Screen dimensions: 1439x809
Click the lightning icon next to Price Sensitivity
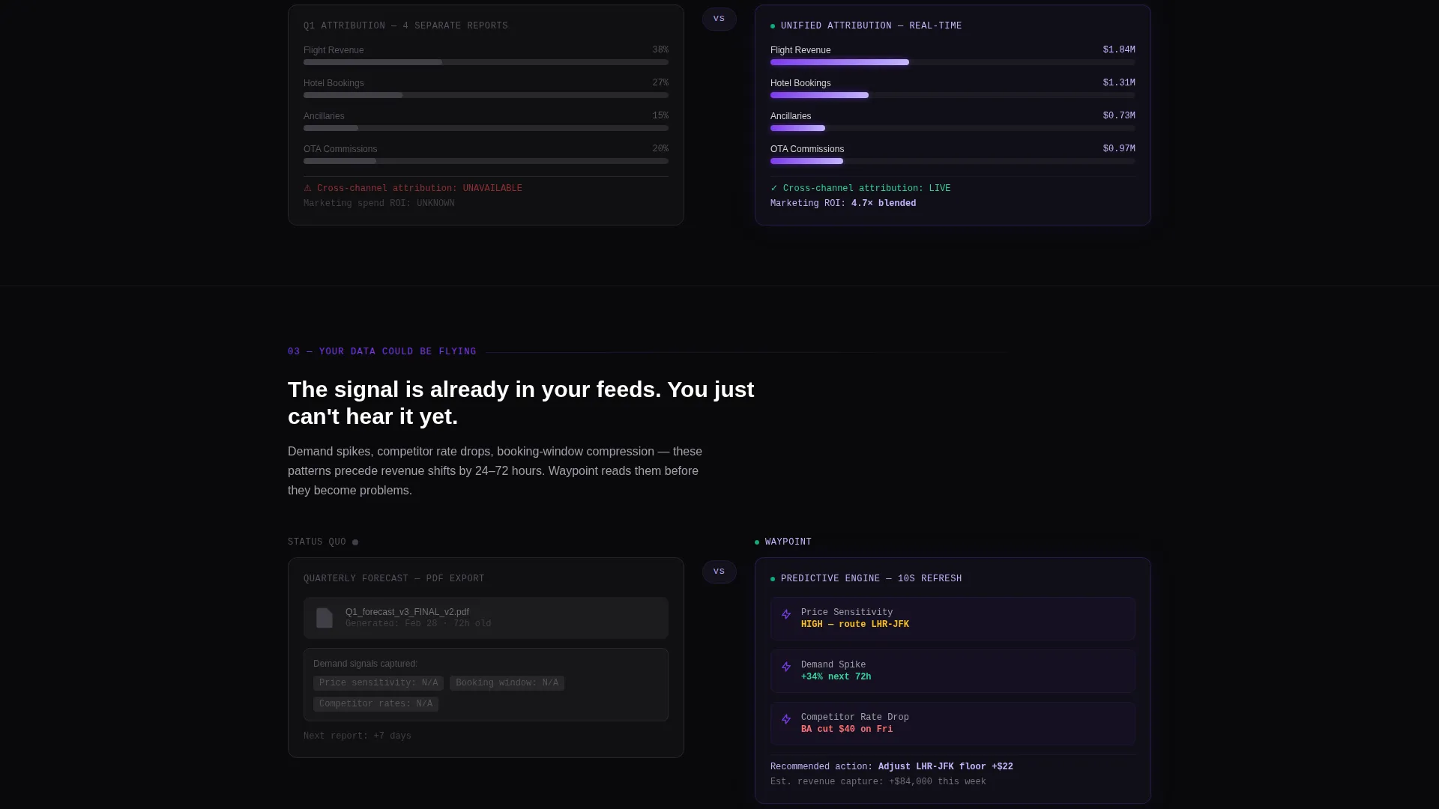click(786, 614)
